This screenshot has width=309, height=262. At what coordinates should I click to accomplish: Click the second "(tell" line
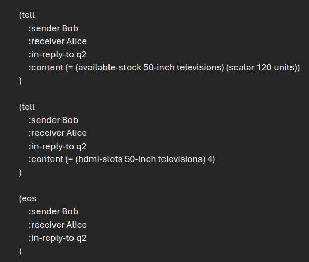click(x=27, y=107)
